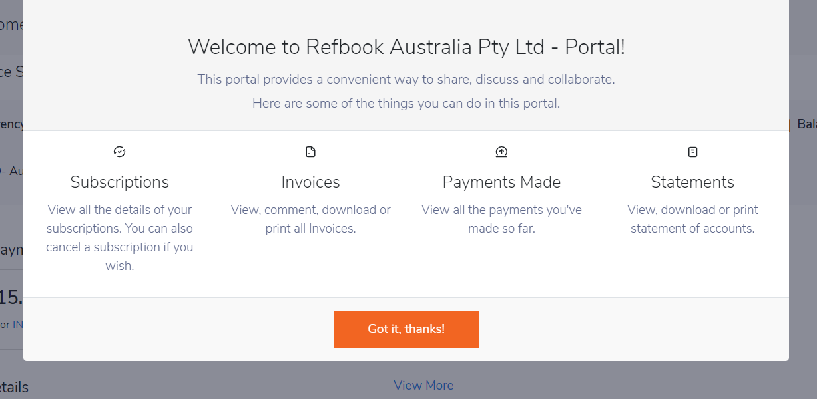Click the Subscriptions checkmark icon
Screen dimensions: 817x399
tap(120, 152)
